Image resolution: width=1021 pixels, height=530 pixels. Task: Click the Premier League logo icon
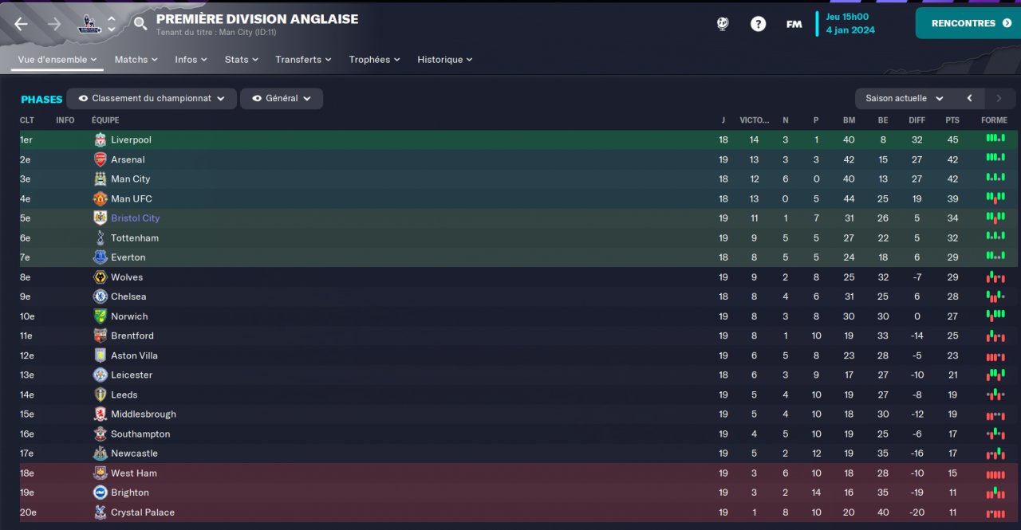89,24
